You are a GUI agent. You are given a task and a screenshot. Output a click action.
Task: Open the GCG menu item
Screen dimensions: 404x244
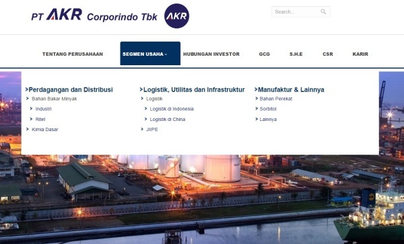[265, 54]
